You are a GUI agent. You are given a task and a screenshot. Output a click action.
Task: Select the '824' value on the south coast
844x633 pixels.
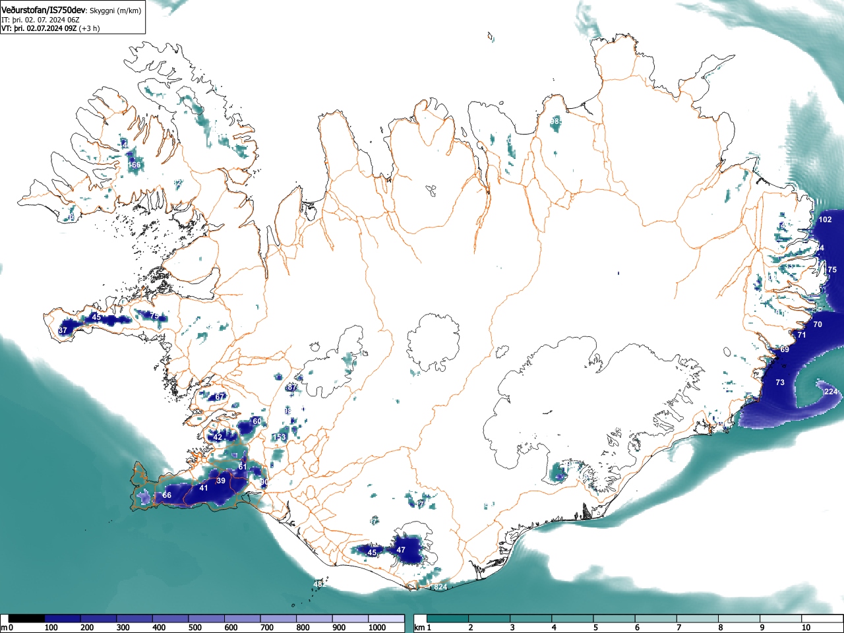point(440,587)
